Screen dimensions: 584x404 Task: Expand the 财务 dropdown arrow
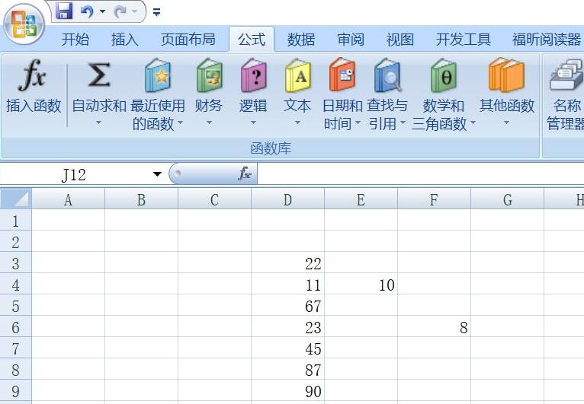click(x=210, y=122)
